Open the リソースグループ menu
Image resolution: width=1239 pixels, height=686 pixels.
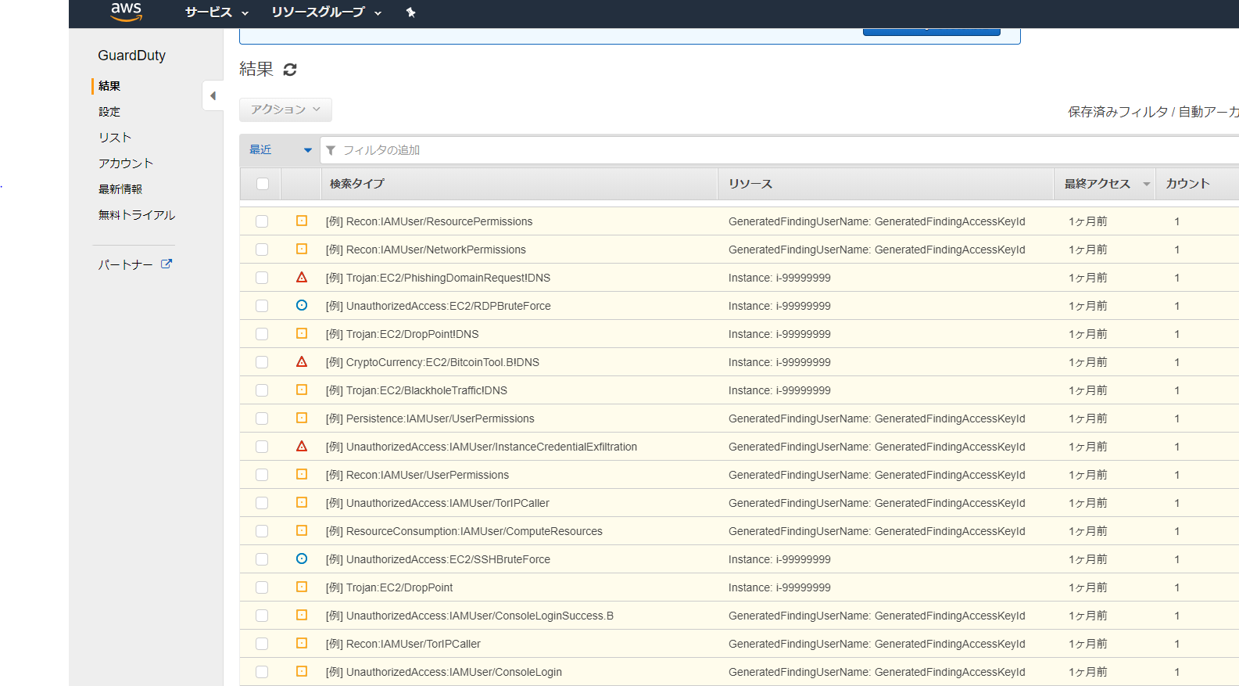[x=326, y=13]
